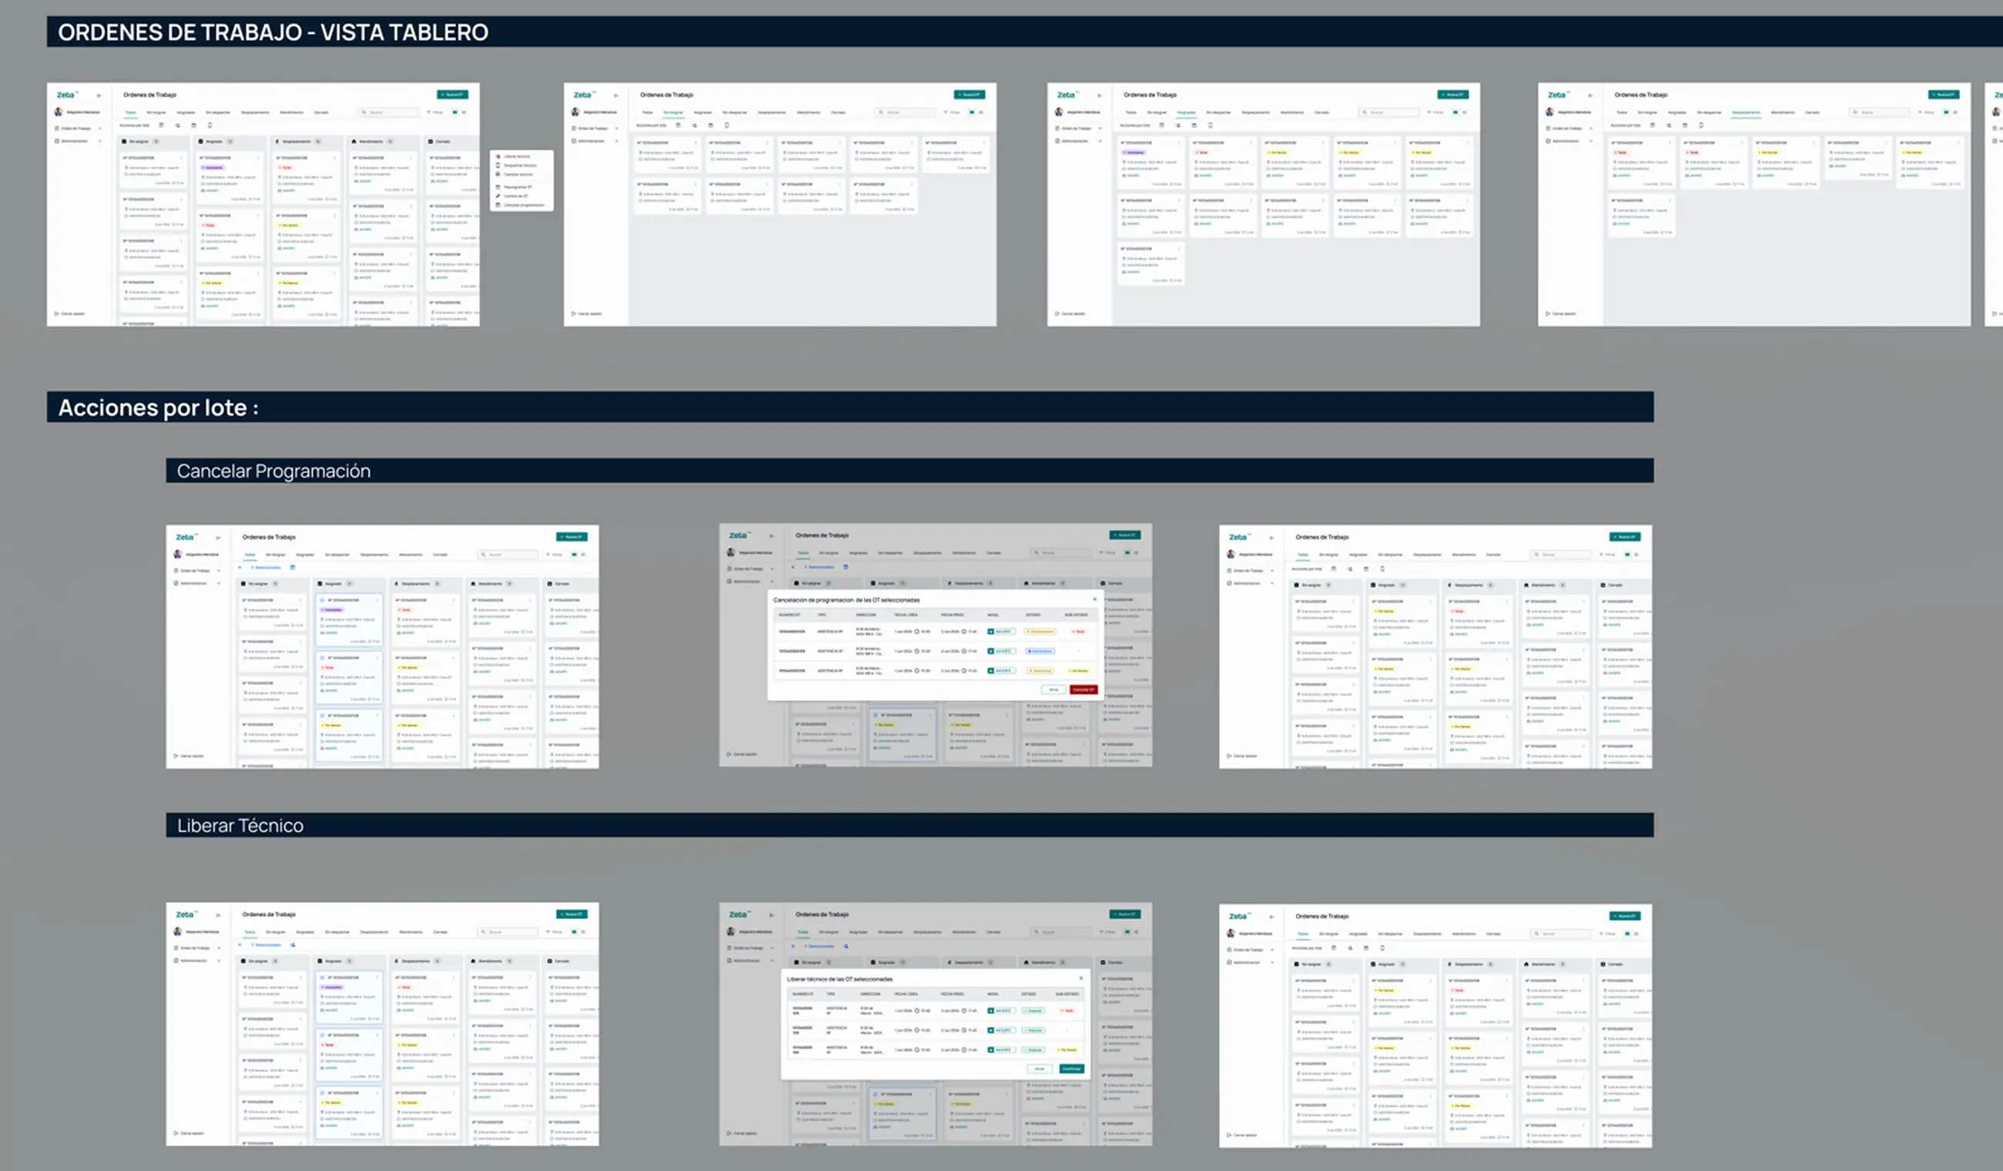Open the search icon in the search bar
Image resolution: width=2003 pixels, height=1171 pixels.
tap(365, 112)
